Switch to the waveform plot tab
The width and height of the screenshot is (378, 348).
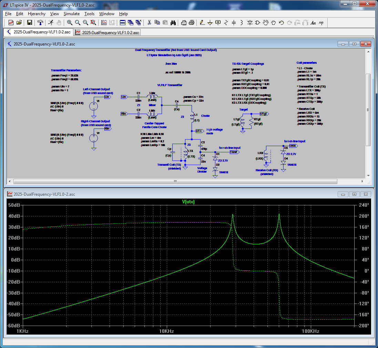point(108,32)
